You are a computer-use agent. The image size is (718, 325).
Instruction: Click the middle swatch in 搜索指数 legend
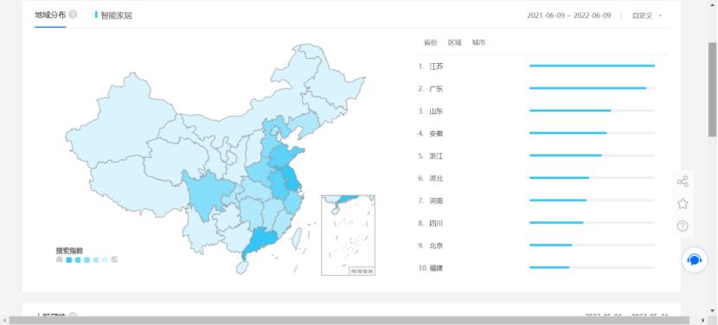87,260
